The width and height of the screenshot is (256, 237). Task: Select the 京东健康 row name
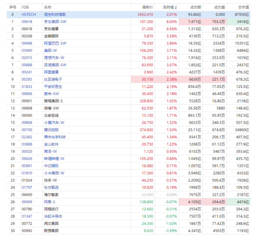coord(51,29)
